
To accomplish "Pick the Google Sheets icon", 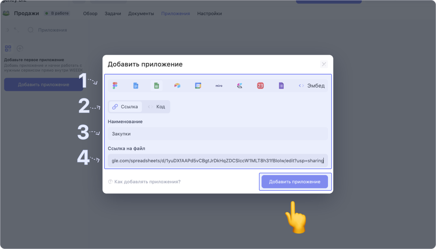I will pos(156,86).
